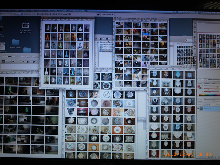Toggle visibility eye of Arrière-plan layer
This screenshot has height=165, width=220.
pyautogui.click(x=198, y=108)
